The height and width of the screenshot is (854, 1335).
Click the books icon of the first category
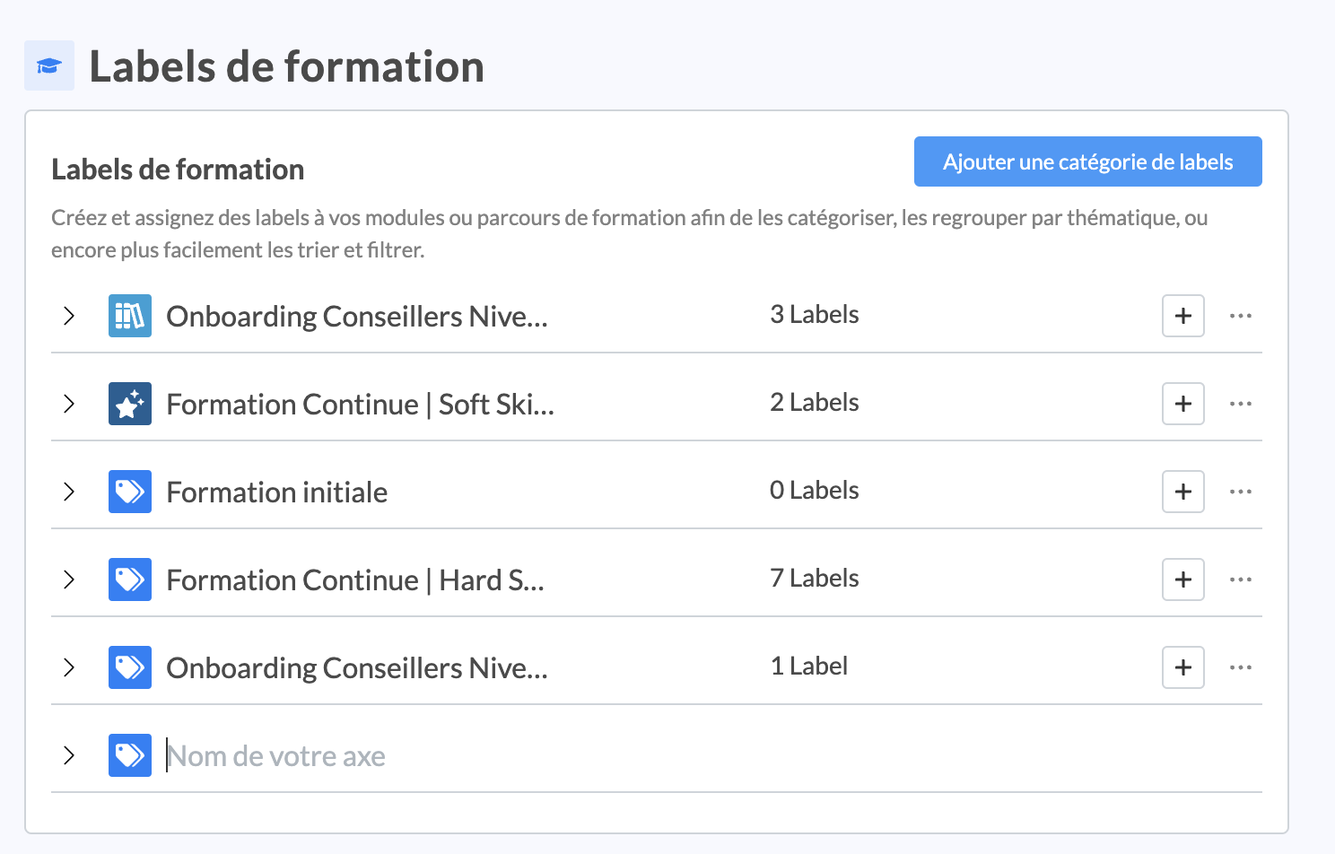[x=129, y=316]
